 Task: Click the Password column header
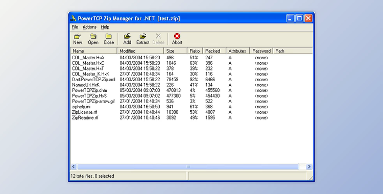tap(261, 51)
